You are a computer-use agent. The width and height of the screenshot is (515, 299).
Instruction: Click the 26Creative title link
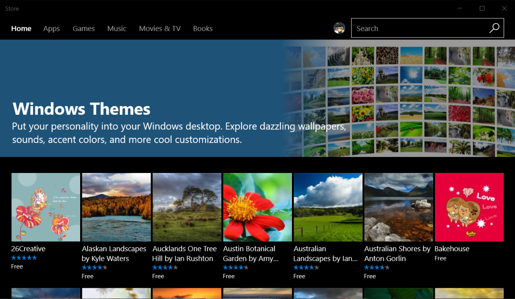coord(28,249)
